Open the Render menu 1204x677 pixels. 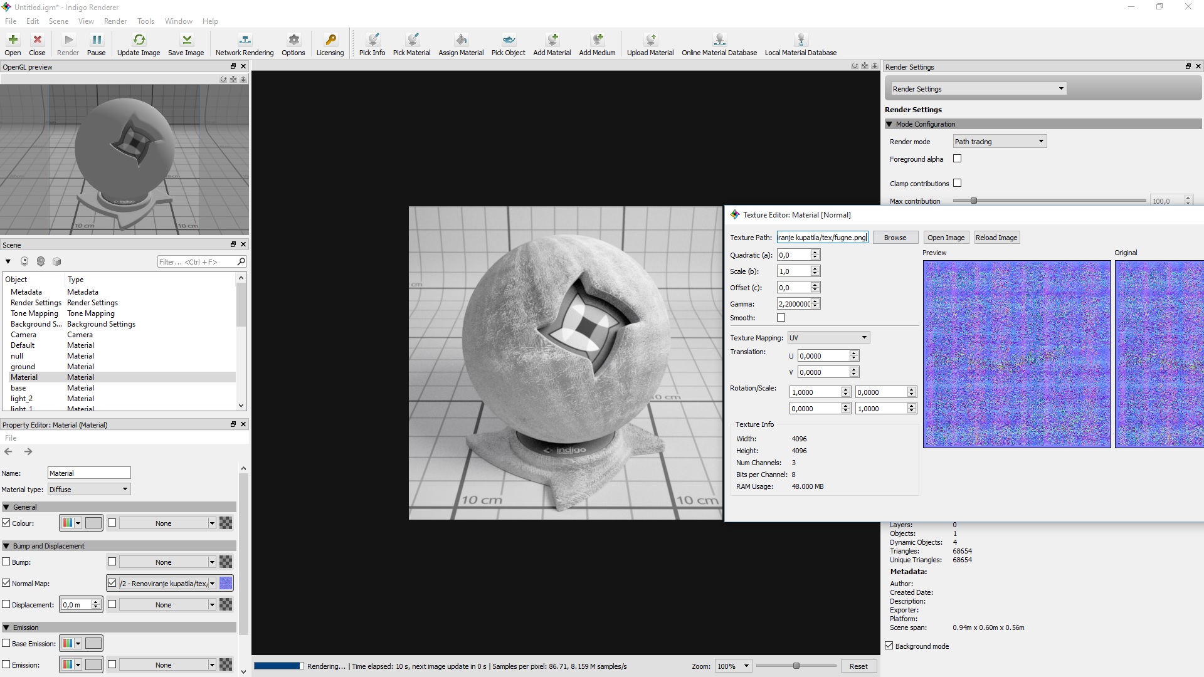tap(115, 21)
